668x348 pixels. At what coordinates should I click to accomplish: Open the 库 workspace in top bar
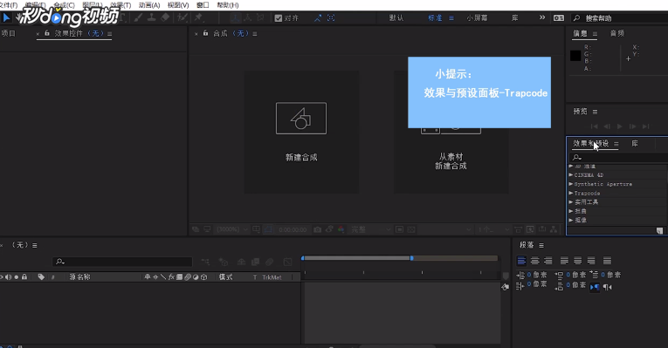[514, 17]
